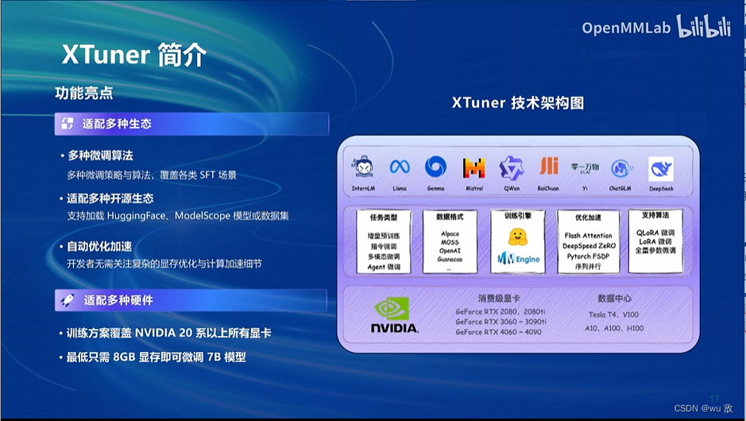Screen dimensions: 746x421
Task: Click QLoRA 微调 entry
Action: click(655, 233)
